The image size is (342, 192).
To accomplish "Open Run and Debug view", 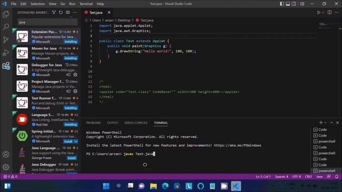I will 6,53.
